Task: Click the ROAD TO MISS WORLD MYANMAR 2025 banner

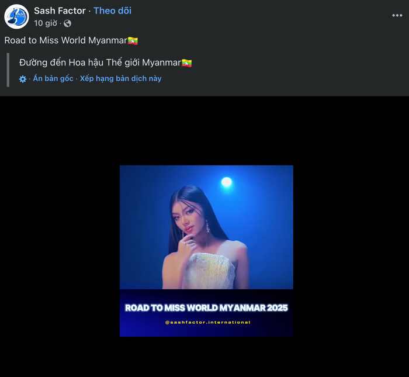Action: 206,307
